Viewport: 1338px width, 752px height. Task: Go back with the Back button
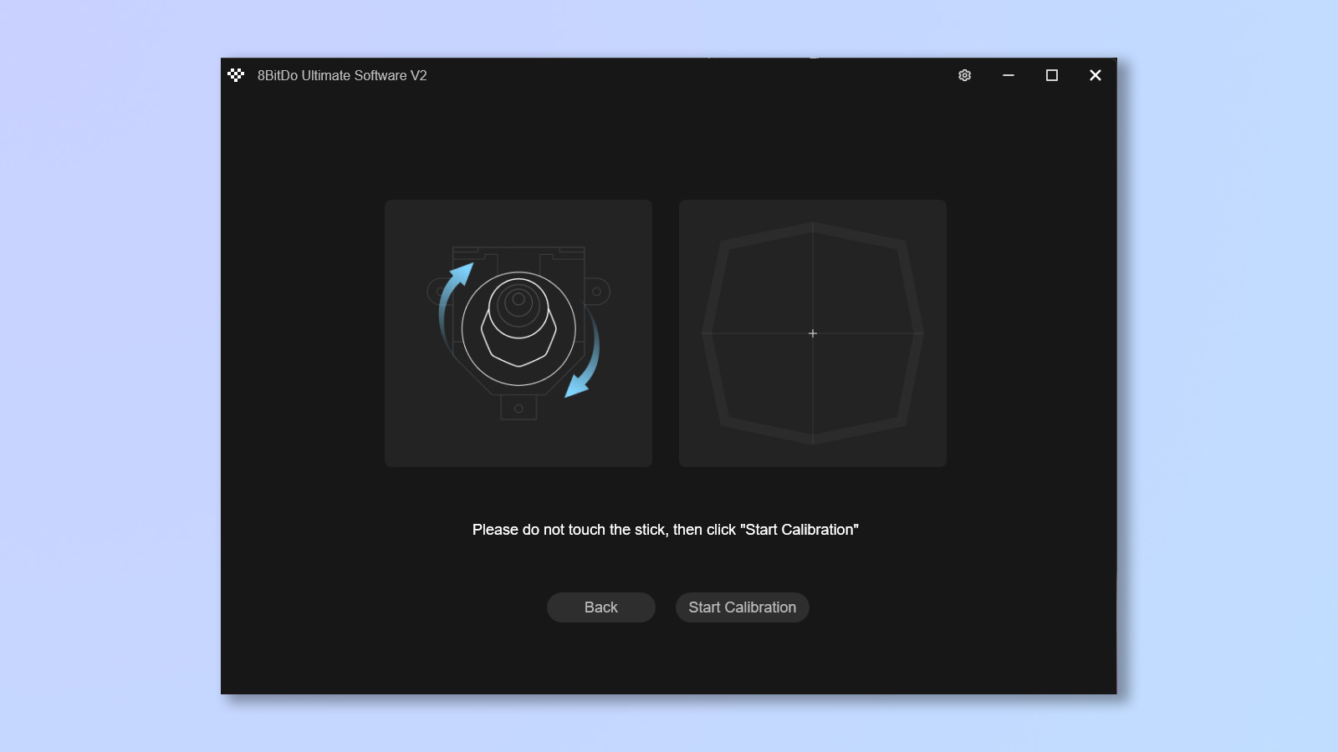tap(601, 607)
